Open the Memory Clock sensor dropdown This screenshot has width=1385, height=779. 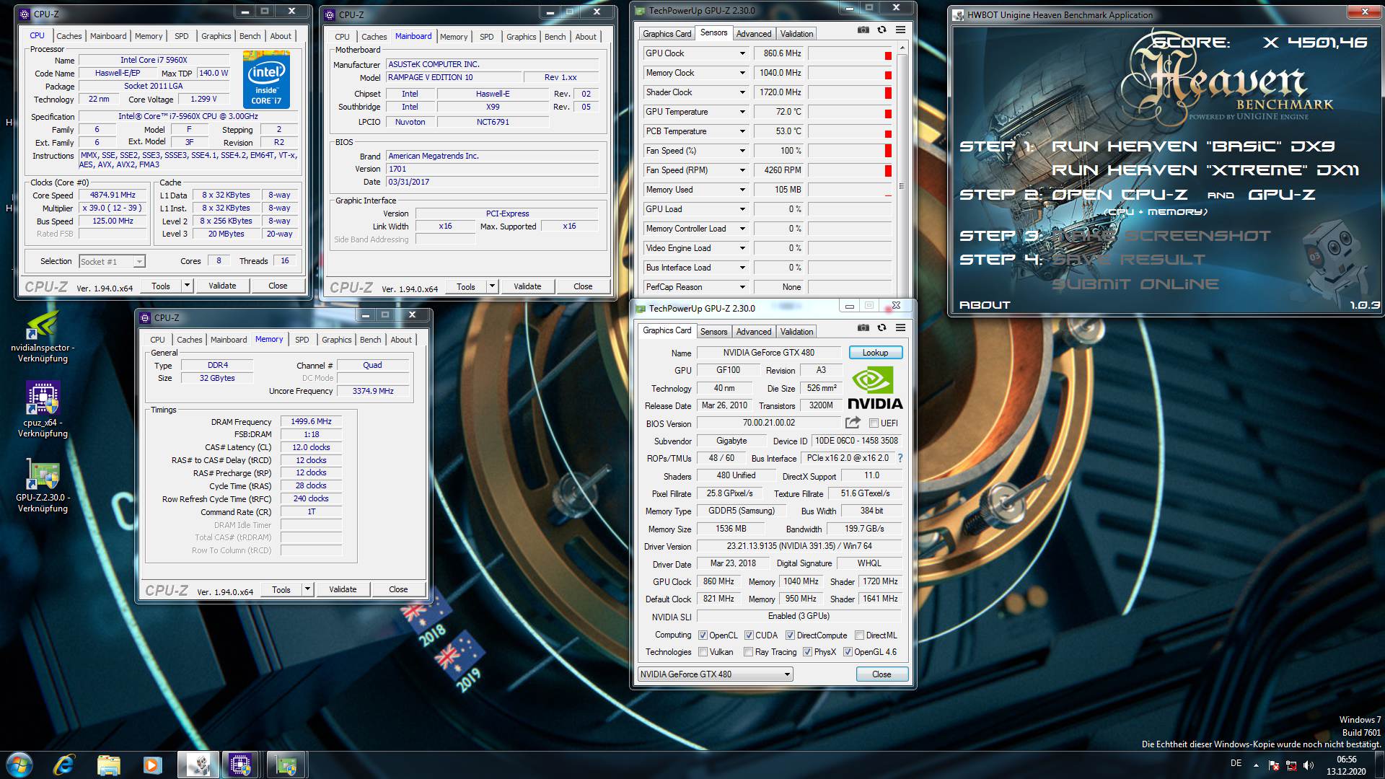pos(742,73)
